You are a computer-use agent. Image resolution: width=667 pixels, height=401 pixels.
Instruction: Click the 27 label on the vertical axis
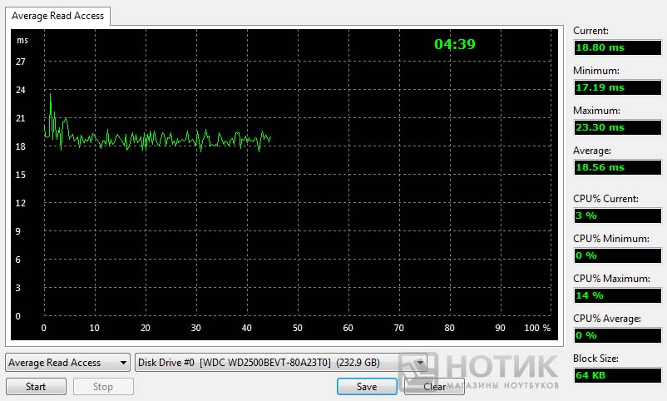(21, 62)
